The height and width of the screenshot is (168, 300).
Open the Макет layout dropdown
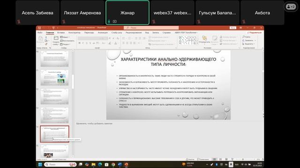tap(65, 37)
